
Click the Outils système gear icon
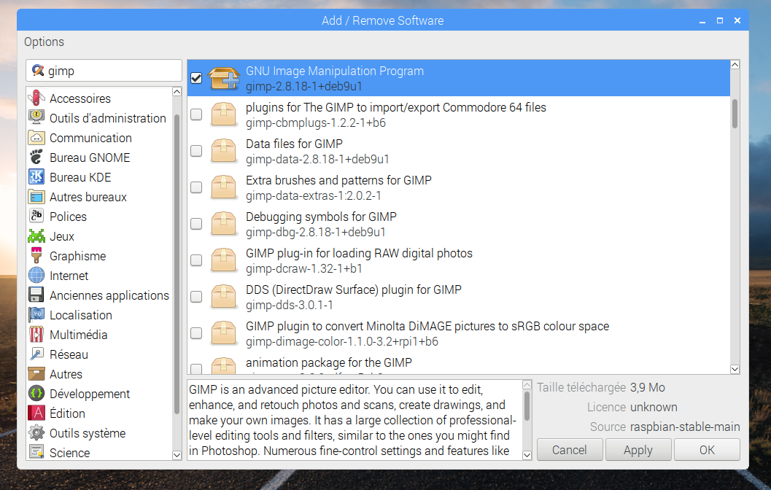[x=36, y=433]
